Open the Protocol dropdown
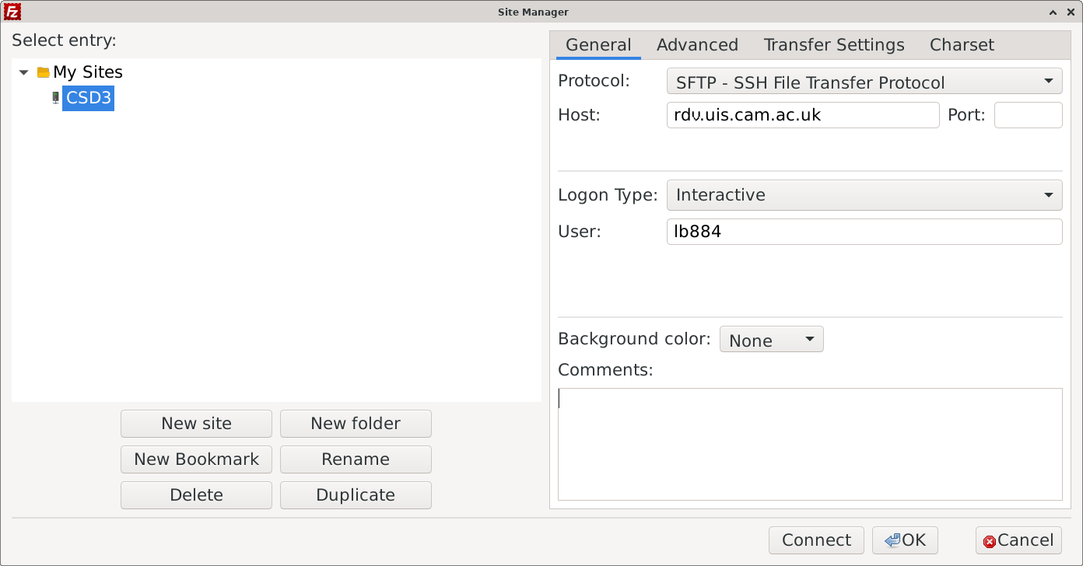Screen dimensions: 1083x566 [864, 82]
